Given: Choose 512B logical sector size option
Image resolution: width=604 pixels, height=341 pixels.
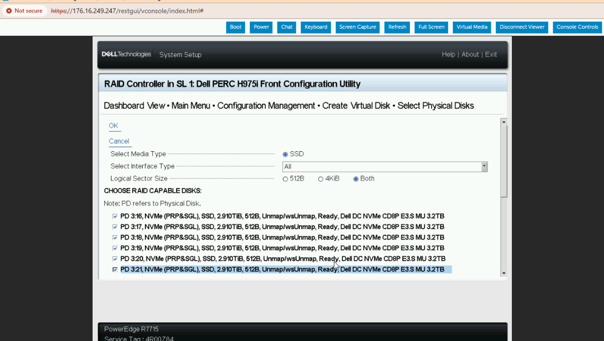Looking at the screenshot, I should (285, 179).
